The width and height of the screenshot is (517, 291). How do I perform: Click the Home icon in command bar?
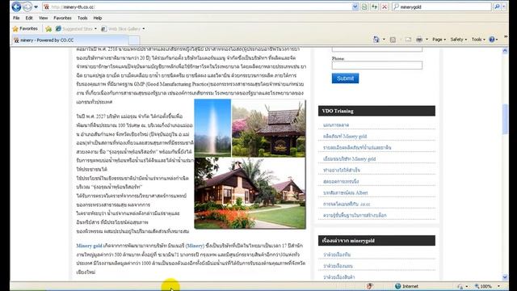pos(376,40)
